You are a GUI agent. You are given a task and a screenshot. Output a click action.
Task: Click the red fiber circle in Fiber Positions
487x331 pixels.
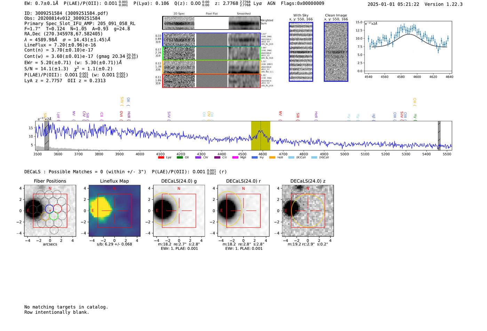(x=58, y=209)
